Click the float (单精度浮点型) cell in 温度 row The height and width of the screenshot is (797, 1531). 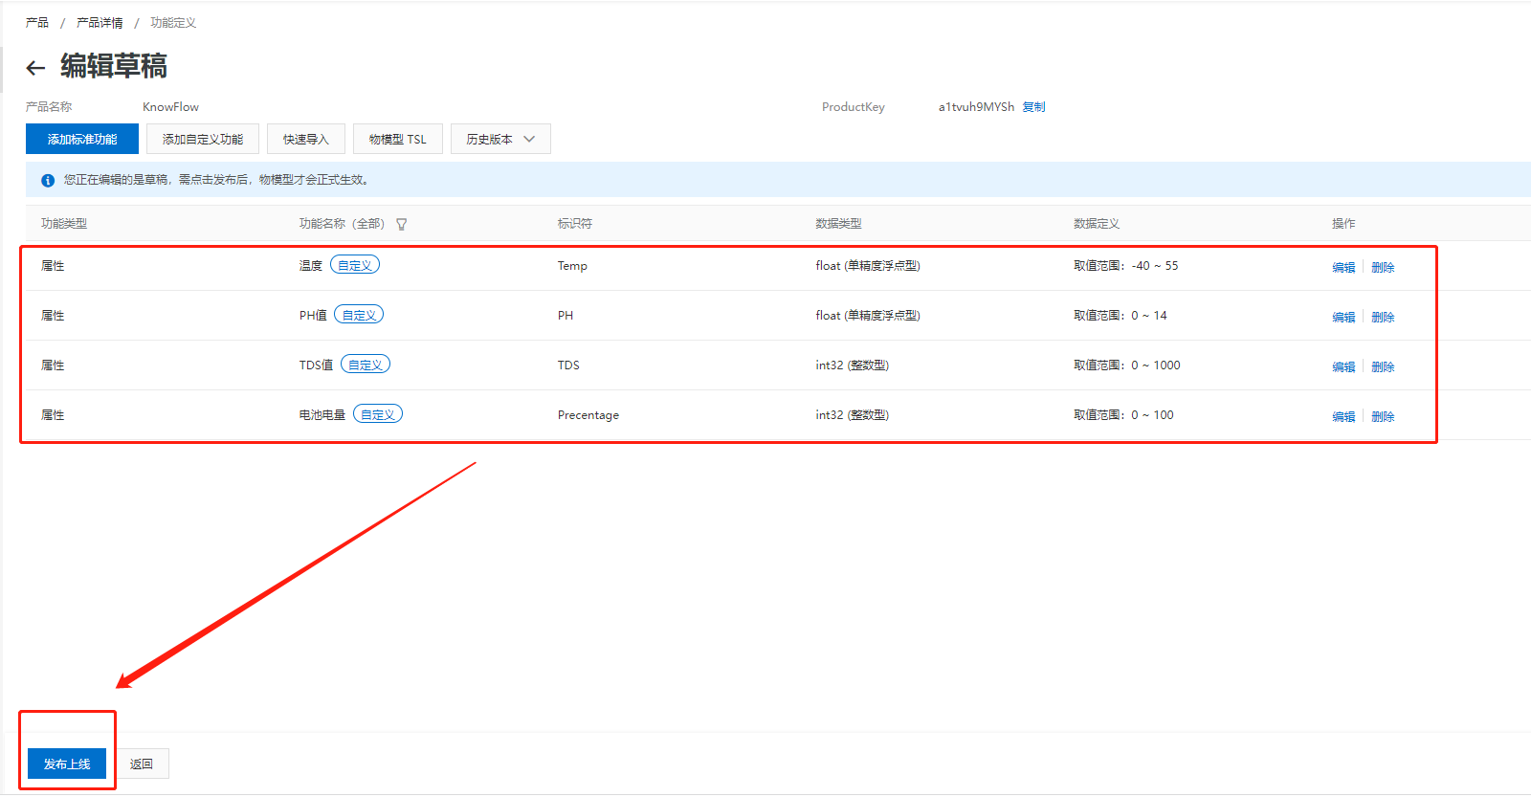coord(868,266)
